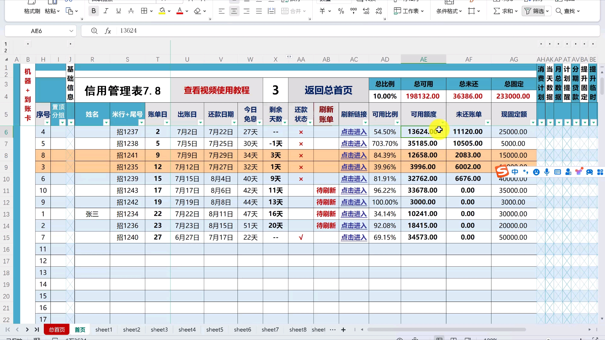Screen dimensions: 605x340
Task: Go to the last sheet tab arrow
Action: [37, 330]
